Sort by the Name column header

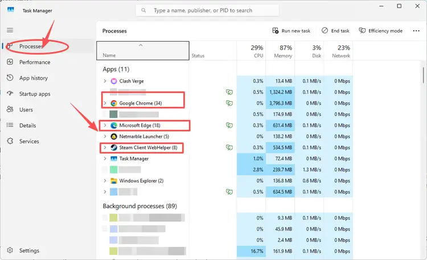(x=143, y=51)
